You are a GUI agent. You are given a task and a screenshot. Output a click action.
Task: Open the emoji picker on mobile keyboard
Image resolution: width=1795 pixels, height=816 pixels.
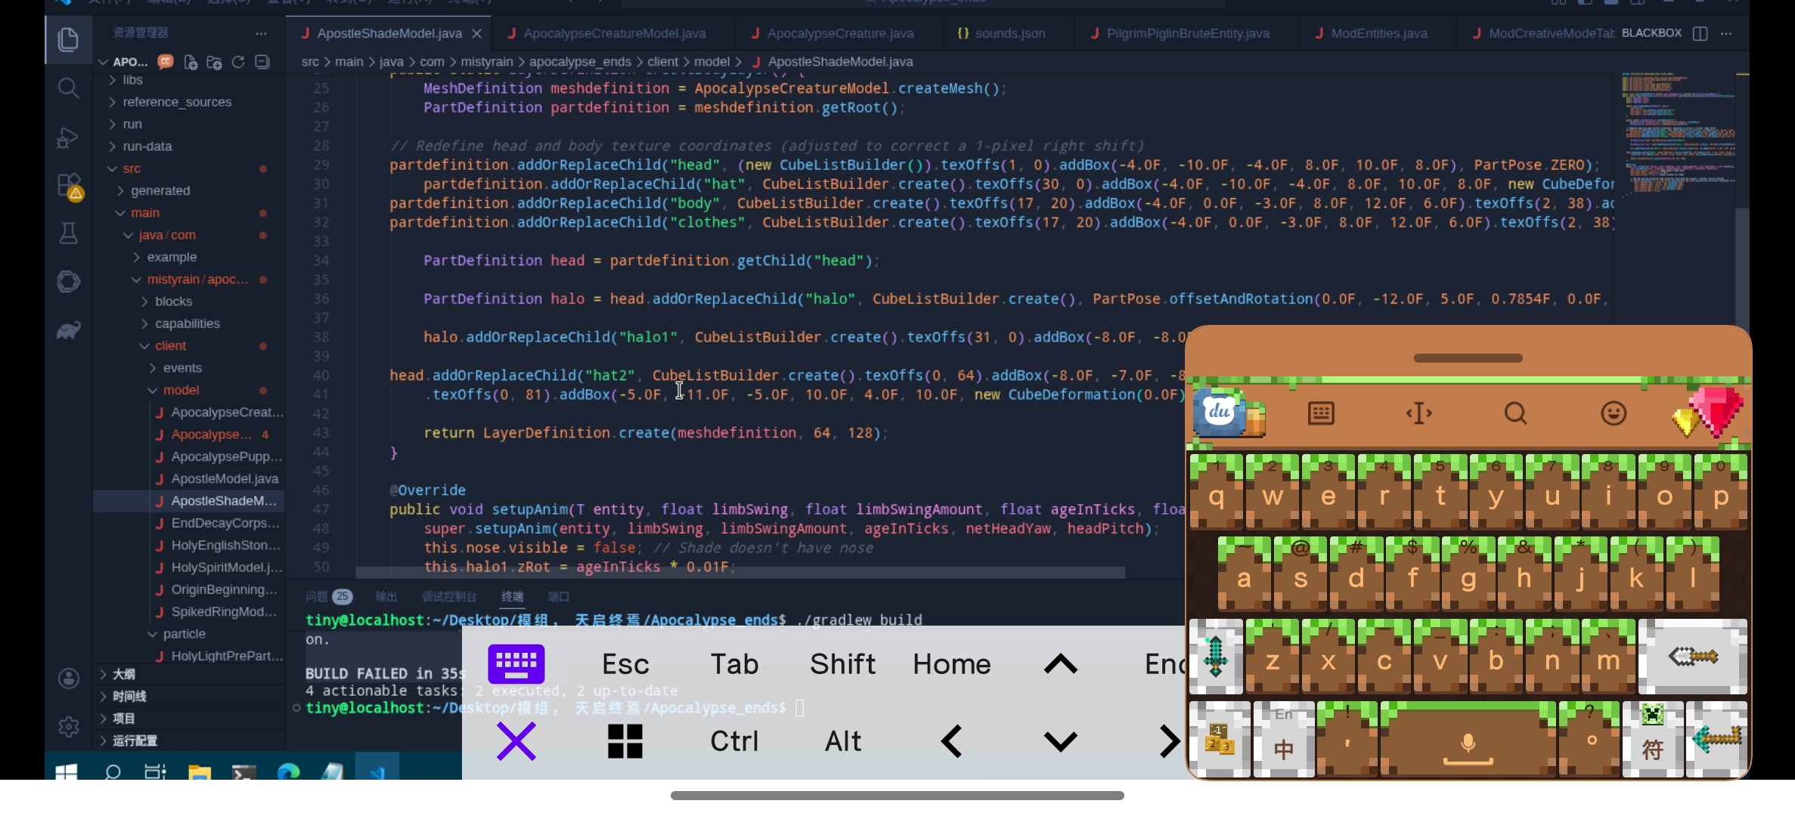pyautogui.click(x=1614, y=413)
